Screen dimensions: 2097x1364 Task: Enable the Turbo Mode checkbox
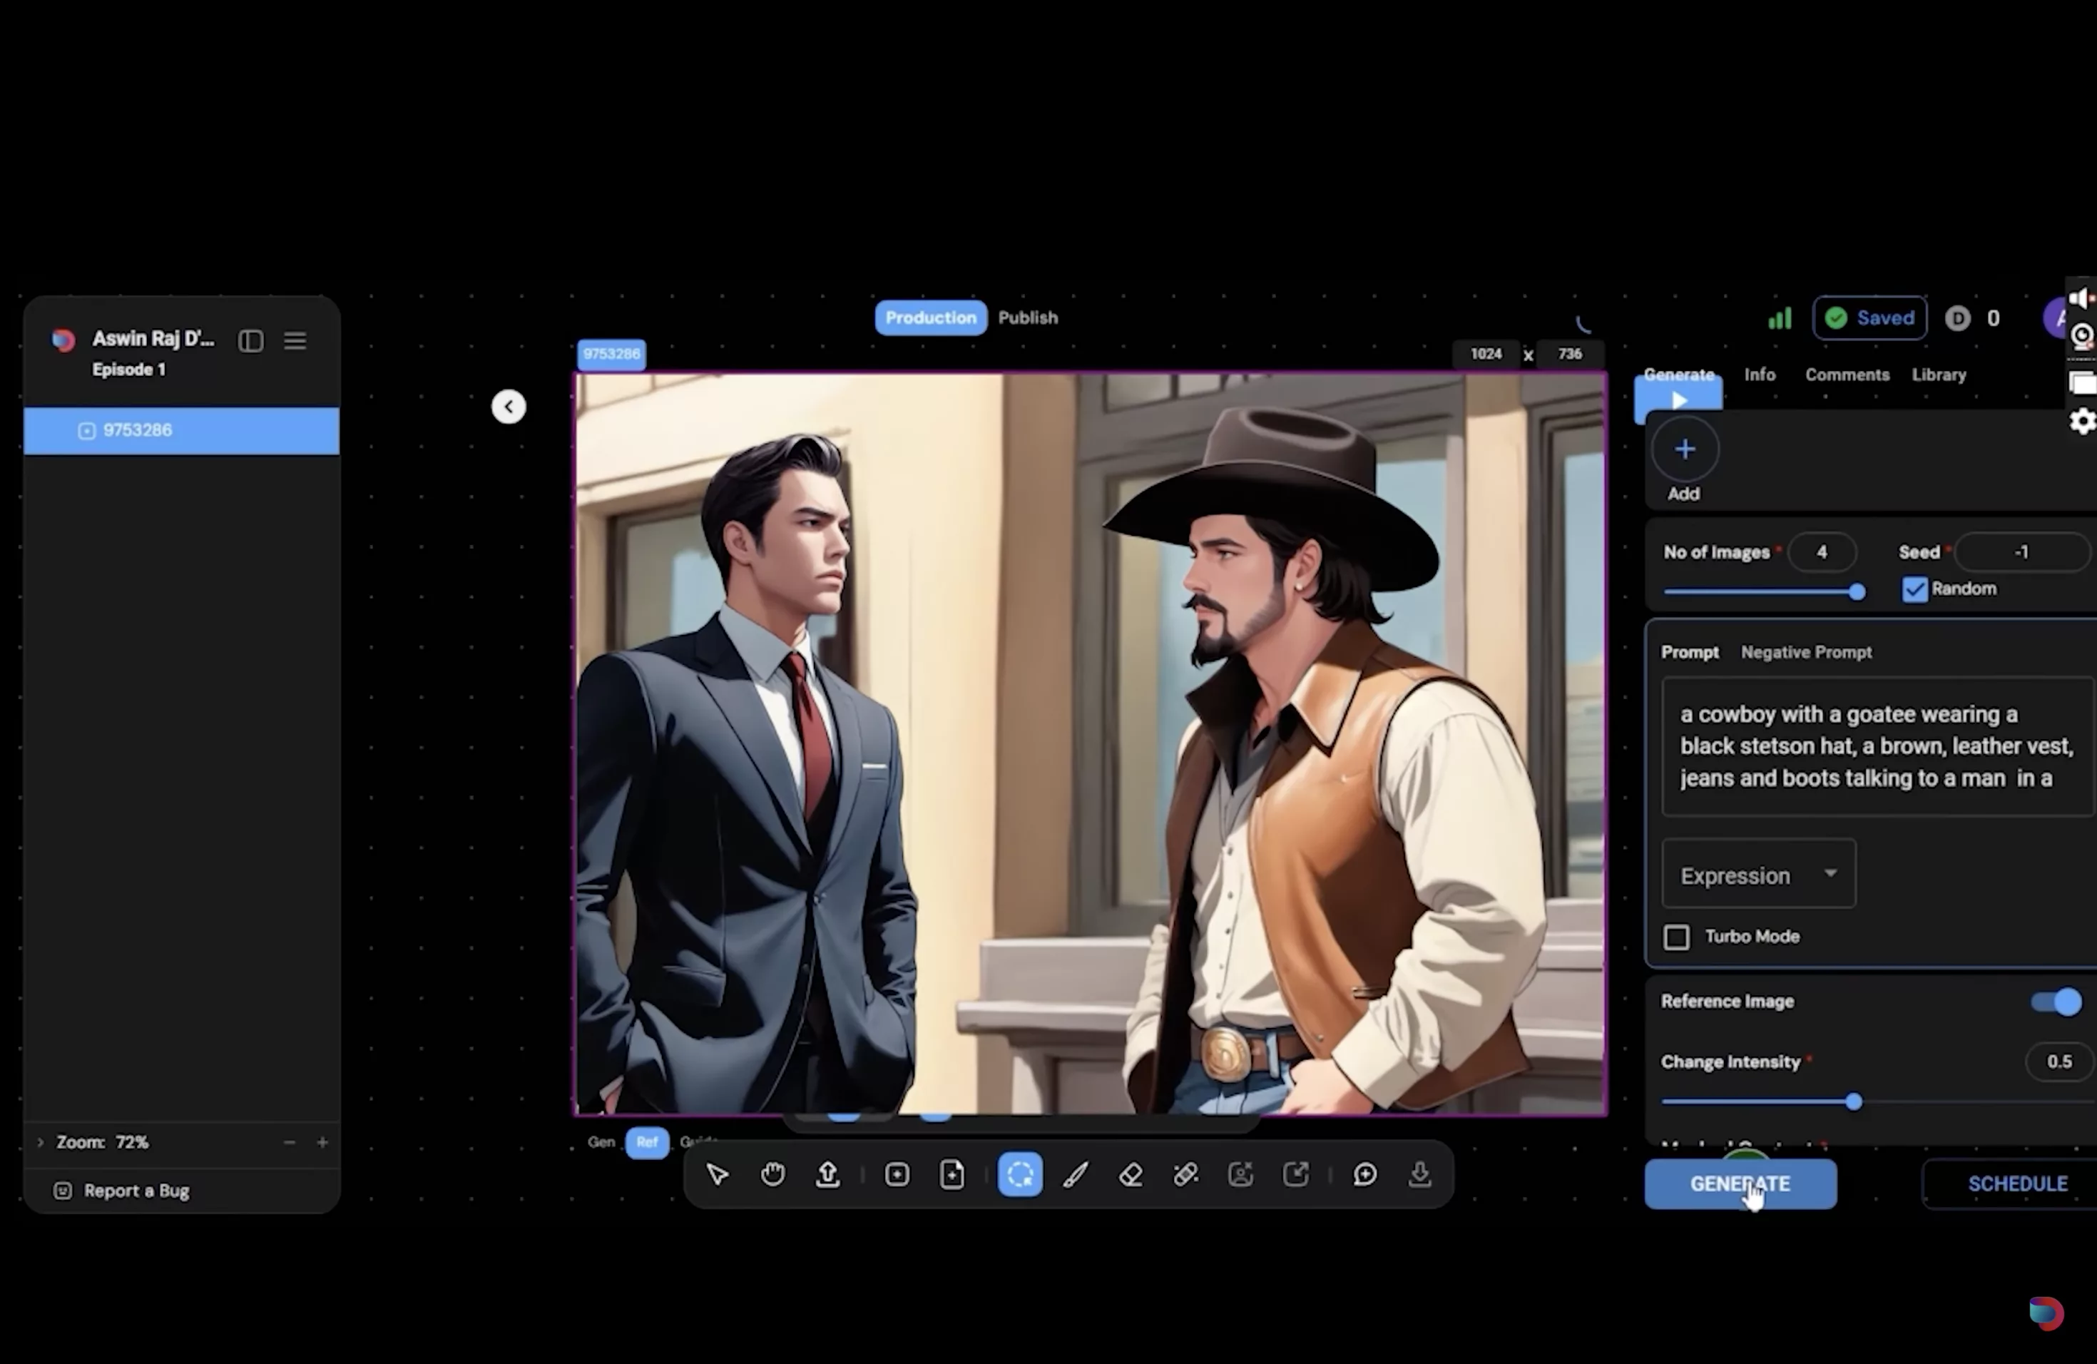pyautogui.click(x=1677, y=937)
